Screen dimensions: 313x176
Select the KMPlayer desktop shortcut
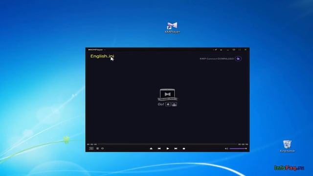172,27
